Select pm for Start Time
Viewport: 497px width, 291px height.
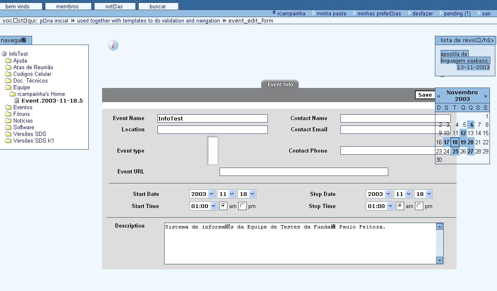coord(242,206)
